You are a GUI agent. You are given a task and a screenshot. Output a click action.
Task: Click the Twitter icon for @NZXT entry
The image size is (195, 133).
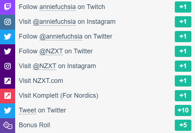(x=8, y=52)
